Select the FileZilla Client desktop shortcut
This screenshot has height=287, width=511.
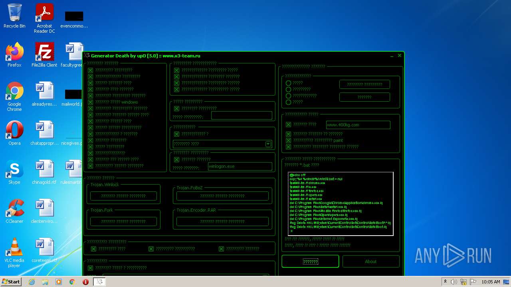44,55
